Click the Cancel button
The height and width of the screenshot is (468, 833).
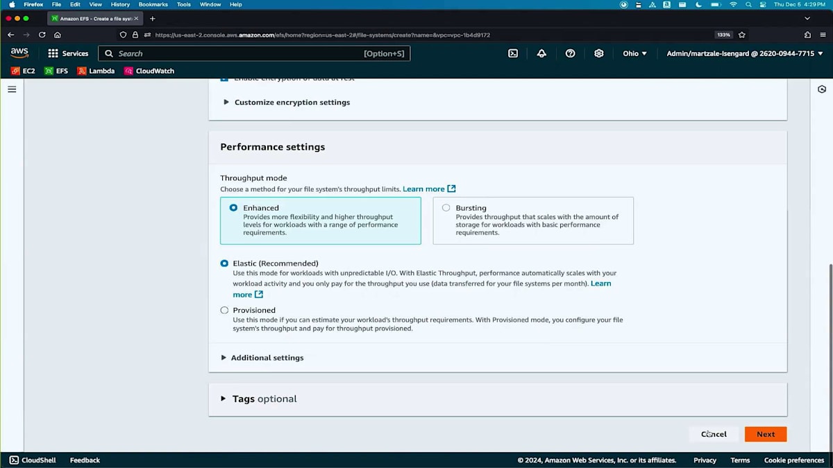714,434
